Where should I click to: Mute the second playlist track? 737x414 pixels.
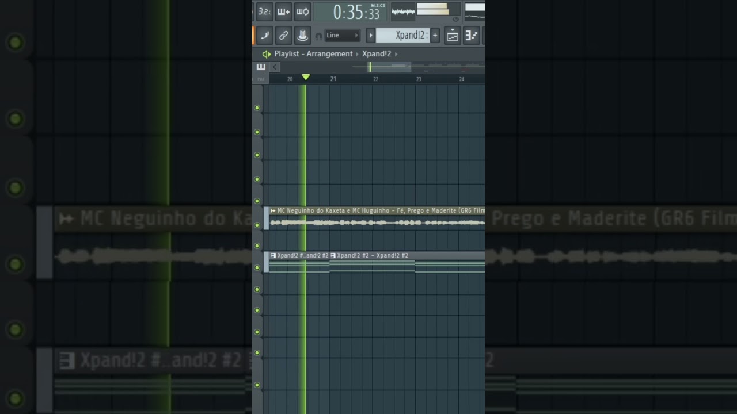pyautogui.click(x=257, y=132)
